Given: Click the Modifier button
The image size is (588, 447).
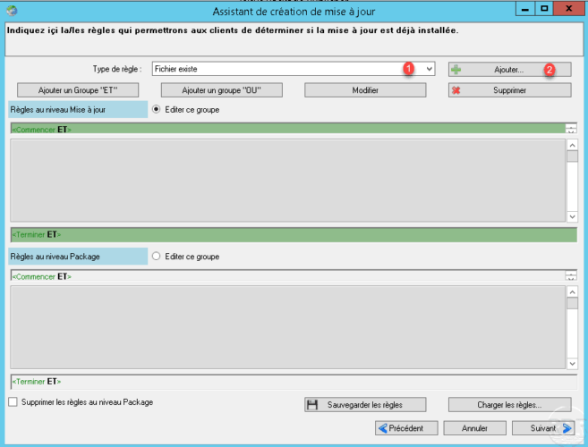Looking at the screenshot, I should click(x=365, y=90).
